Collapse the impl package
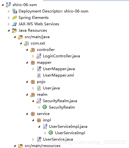 click(33, 120)
